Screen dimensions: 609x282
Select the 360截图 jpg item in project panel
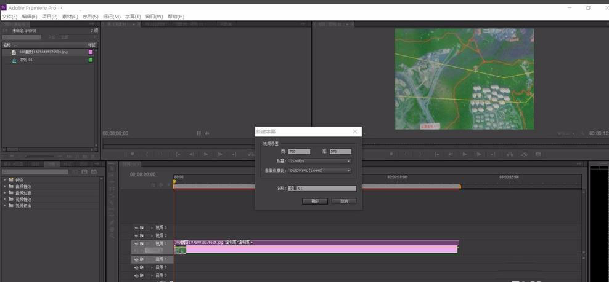(x=44, y=52)
